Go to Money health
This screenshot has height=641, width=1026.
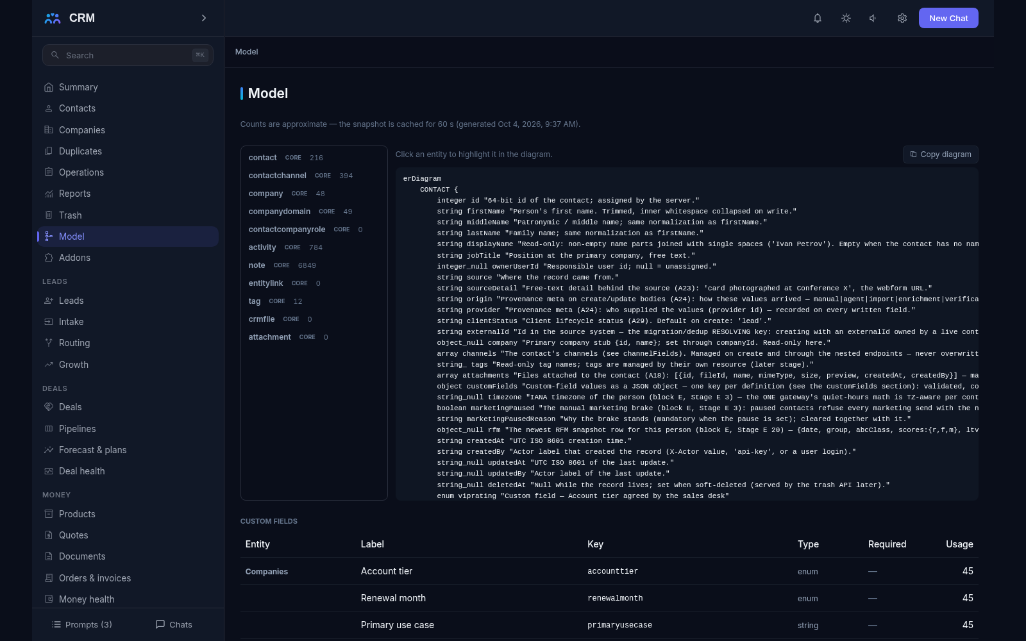tap(128, 599)
